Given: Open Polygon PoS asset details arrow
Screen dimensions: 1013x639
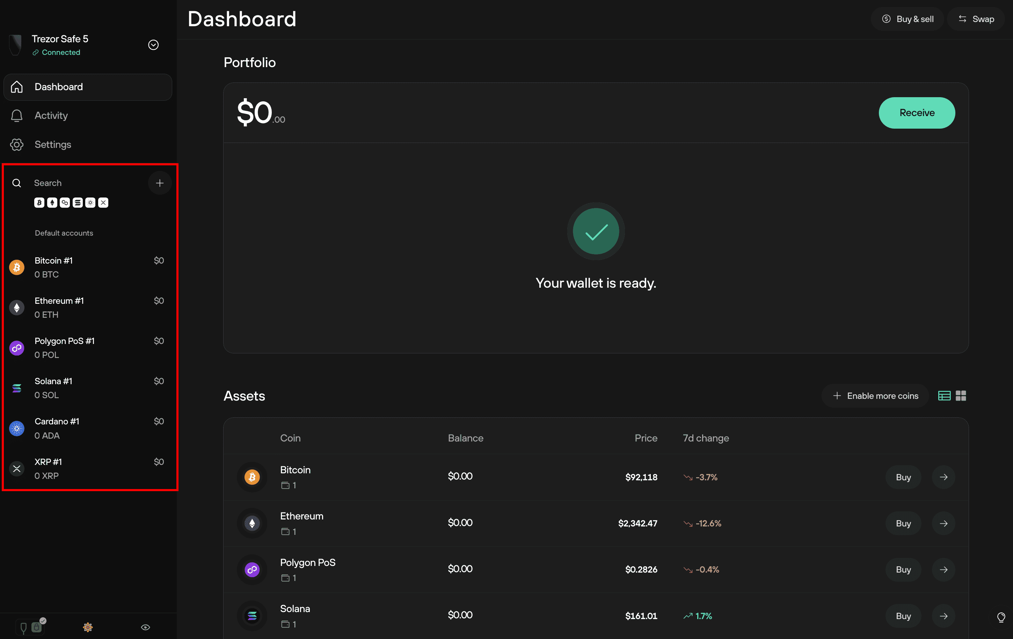Looking at the screenshot, I should point(943,569).
